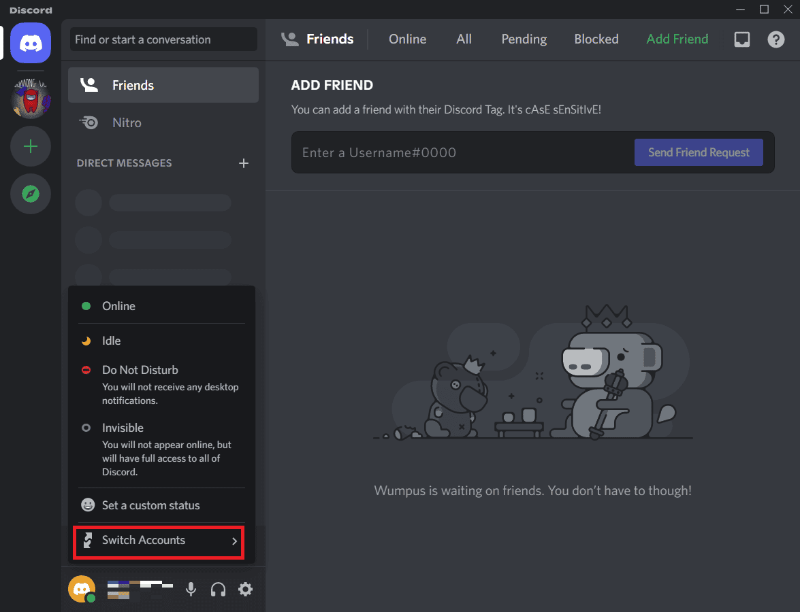Deafen with the headphones icon
The image size is (800, 612).
pyautogui.click(x=219, y=589)
